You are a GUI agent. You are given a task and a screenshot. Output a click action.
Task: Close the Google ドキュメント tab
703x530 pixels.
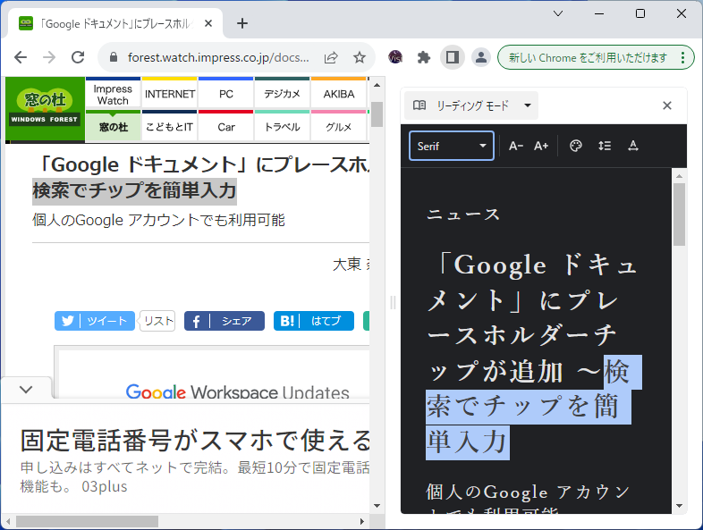pos(208,23)
